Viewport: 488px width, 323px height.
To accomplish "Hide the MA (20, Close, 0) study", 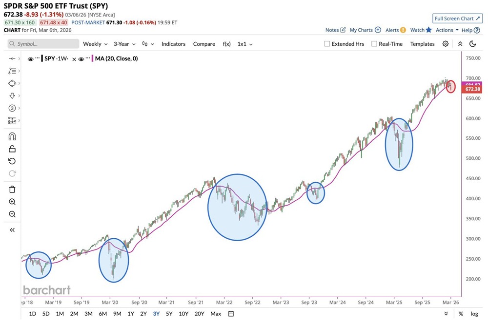I will tap(81, 58).
